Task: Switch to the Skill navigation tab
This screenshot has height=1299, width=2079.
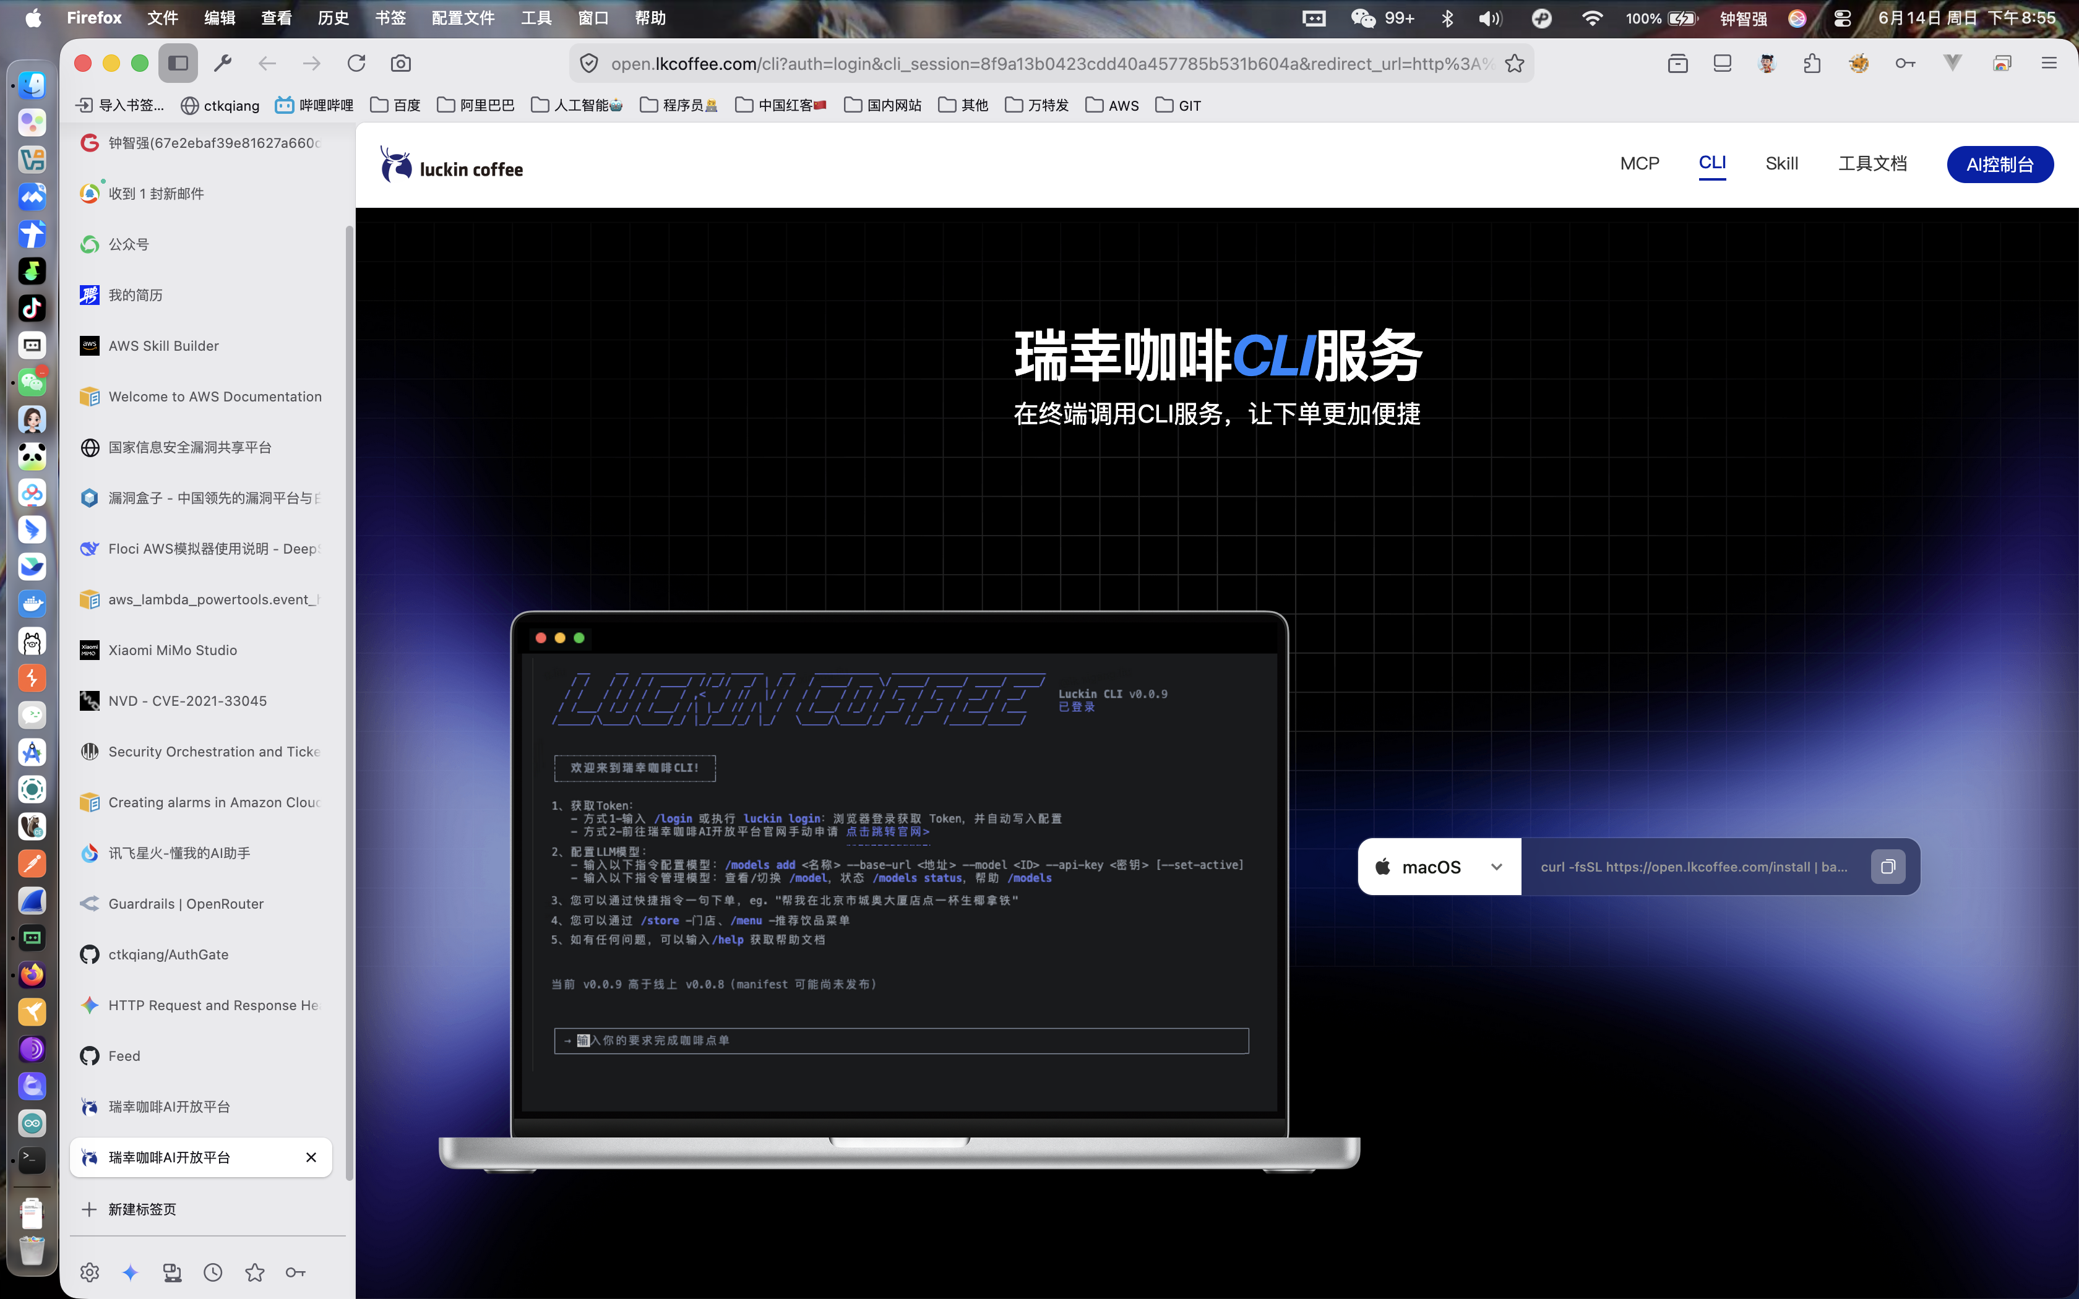Action: 1782,164
